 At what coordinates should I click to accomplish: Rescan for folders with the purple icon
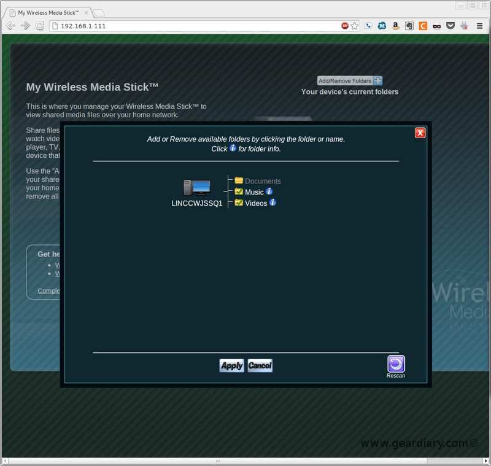pos(396,363)
